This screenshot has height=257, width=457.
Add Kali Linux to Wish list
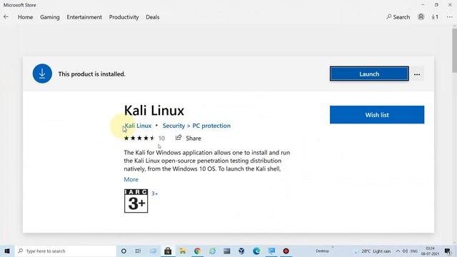[x=377, y=115]
